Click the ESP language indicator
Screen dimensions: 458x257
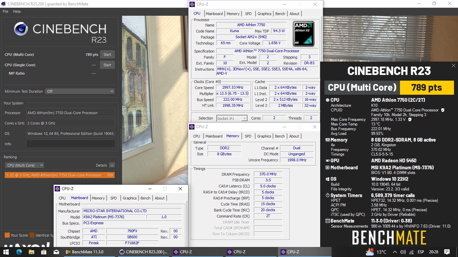point(421,252)
